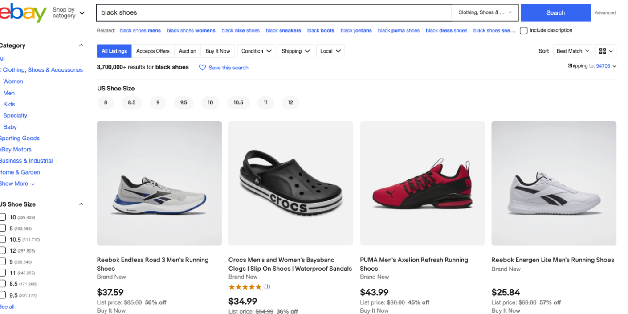
Task: Collapse the US Shoe Size sidebar chevron
Action: (x=81, y=204)
